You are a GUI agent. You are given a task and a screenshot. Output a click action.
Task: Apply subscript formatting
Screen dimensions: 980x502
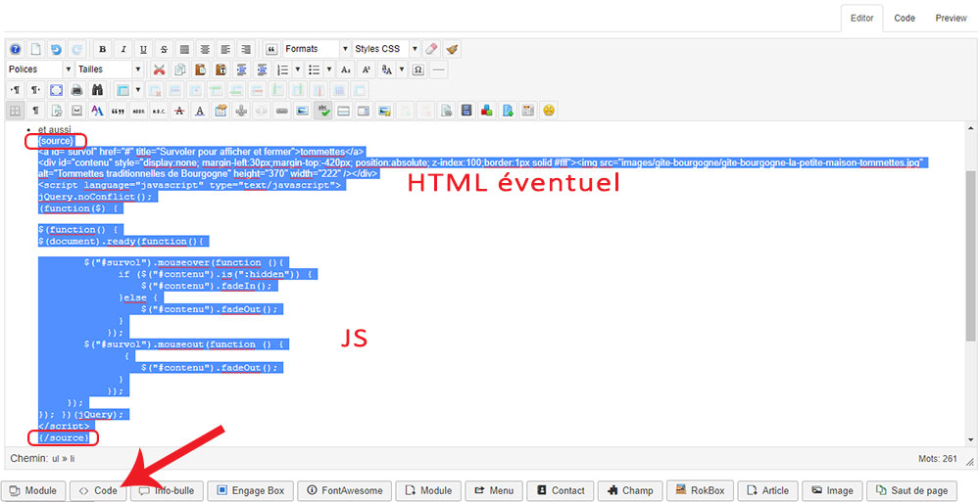coord(346,69)
